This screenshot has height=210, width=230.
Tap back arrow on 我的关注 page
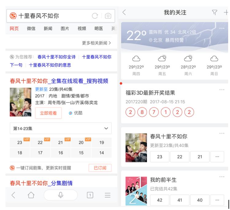point(124,12)
